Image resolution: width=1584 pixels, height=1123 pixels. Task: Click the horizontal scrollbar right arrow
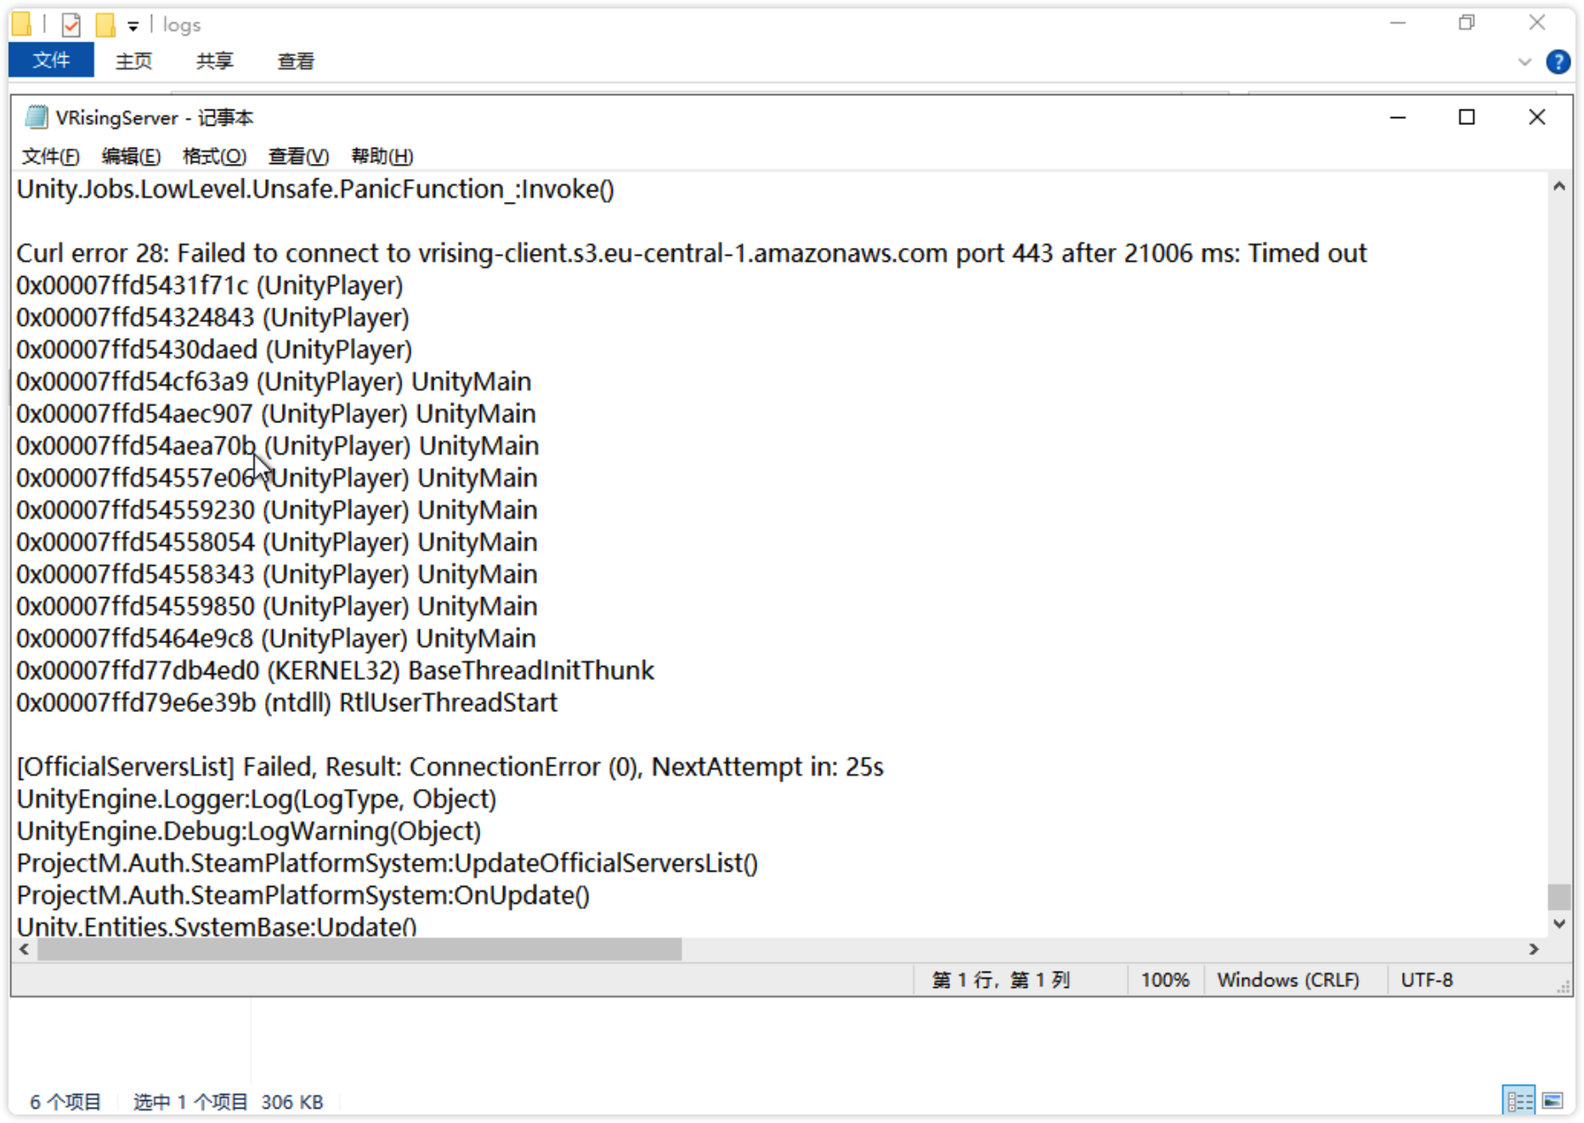(1534, 949)
